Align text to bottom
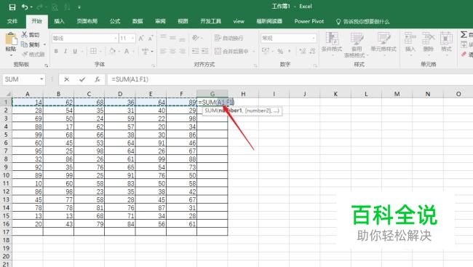This screenshot has height=267, width=473. pos(182,39)
